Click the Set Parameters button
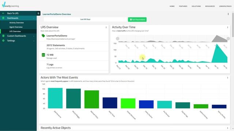The width and height of the screenshot is (234, 131). point(137,19)
